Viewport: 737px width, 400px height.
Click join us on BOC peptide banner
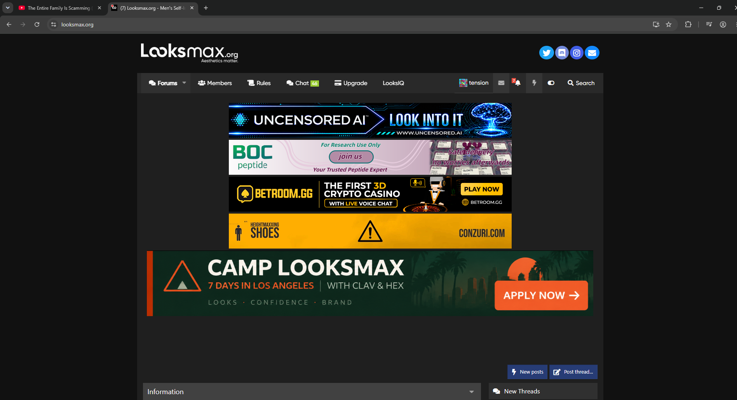(x=351, y=157)
